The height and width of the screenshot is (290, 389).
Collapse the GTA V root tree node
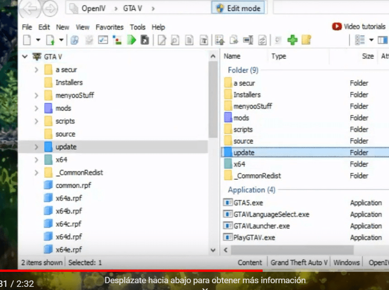pyautogui.click(x=25, y=56)
